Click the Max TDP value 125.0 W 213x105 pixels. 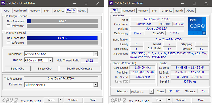(x=178, y=24)
